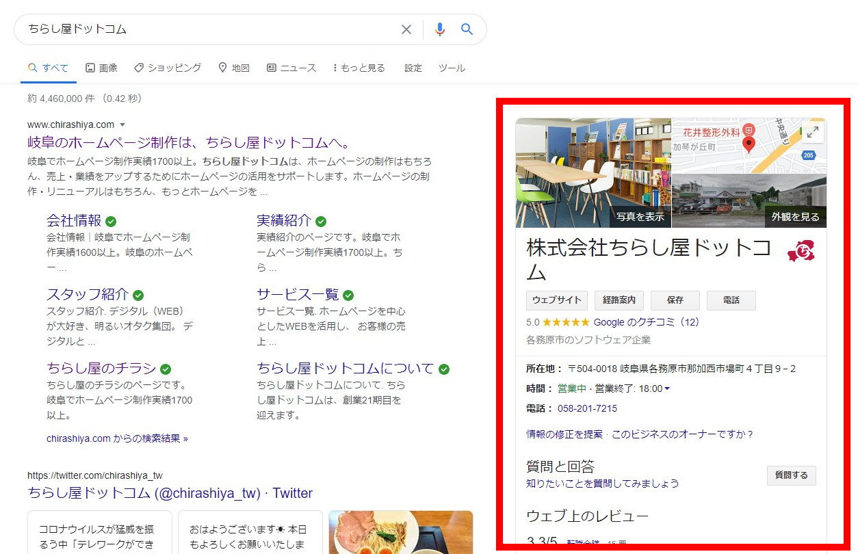Expand the map with the fullscreen icon

click(x=812, y=133)
